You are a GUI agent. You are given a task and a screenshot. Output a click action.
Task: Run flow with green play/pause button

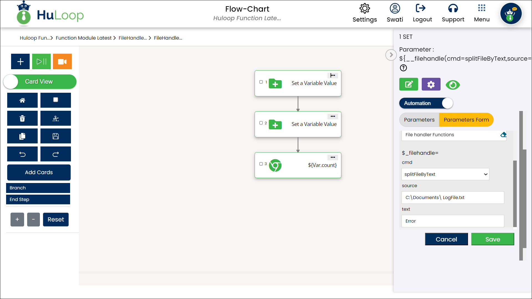(x=41, y=61)
